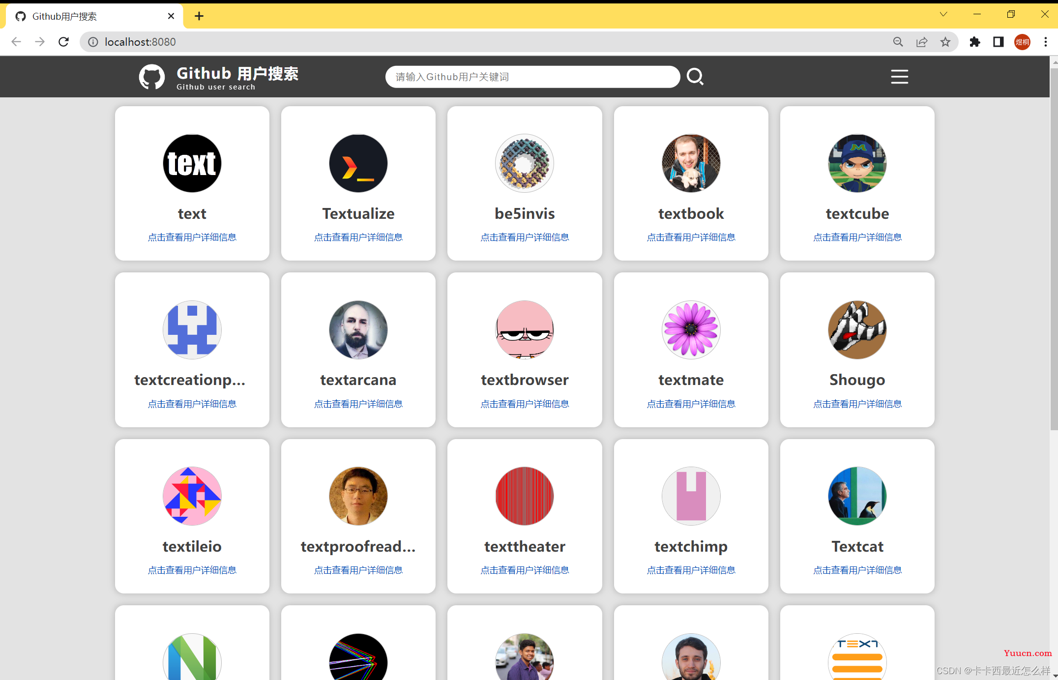Open the hamburger menu in the header
This screenshot has height=680, width=1058.
pyautogui.click(x=899, y=77)
